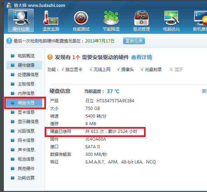The height and width of the screenshot is (192, 207).
Task: Click the cut-off 复制 link at right edge
Action: 204,91
